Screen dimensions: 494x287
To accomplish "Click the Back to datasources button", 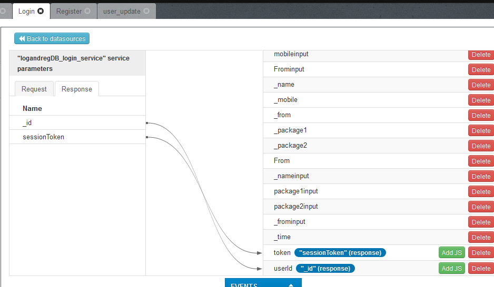I will coord(52,38).
